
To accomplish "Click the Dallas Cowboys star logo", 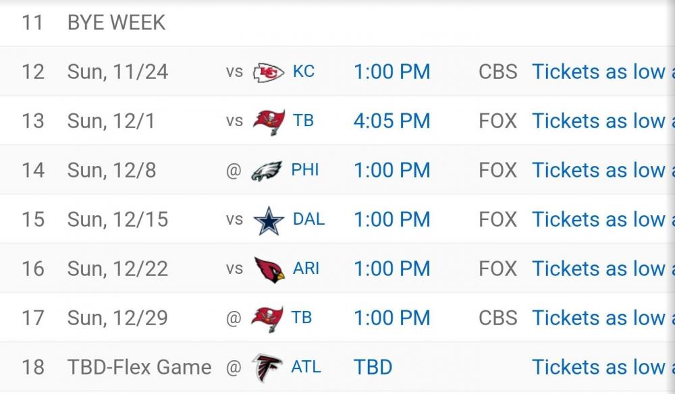I will [268, 221].
